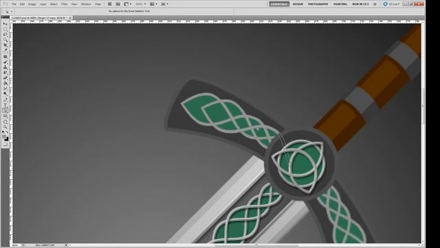The image size is (440, 248).
Task: Open the Help menu
Action: click(98, 4)
